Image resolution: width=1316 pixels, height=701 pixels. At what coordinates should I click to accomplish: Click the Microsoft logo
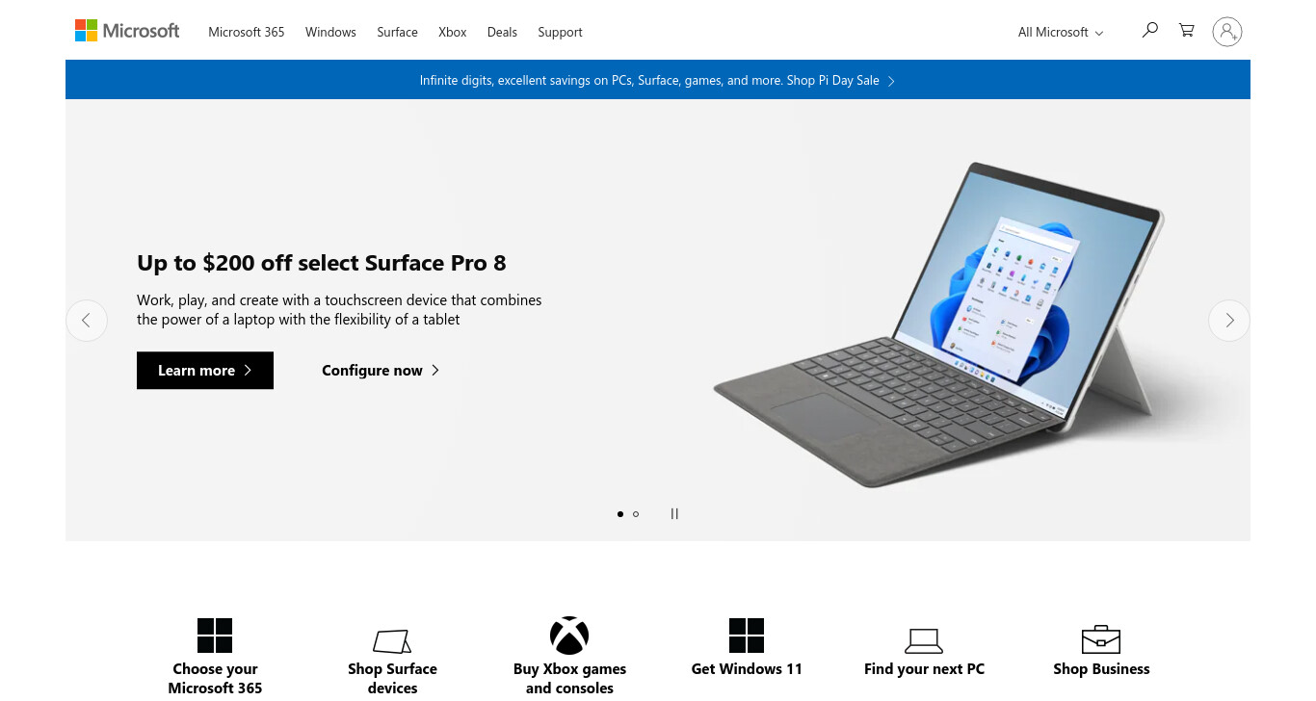coord(127,31)
